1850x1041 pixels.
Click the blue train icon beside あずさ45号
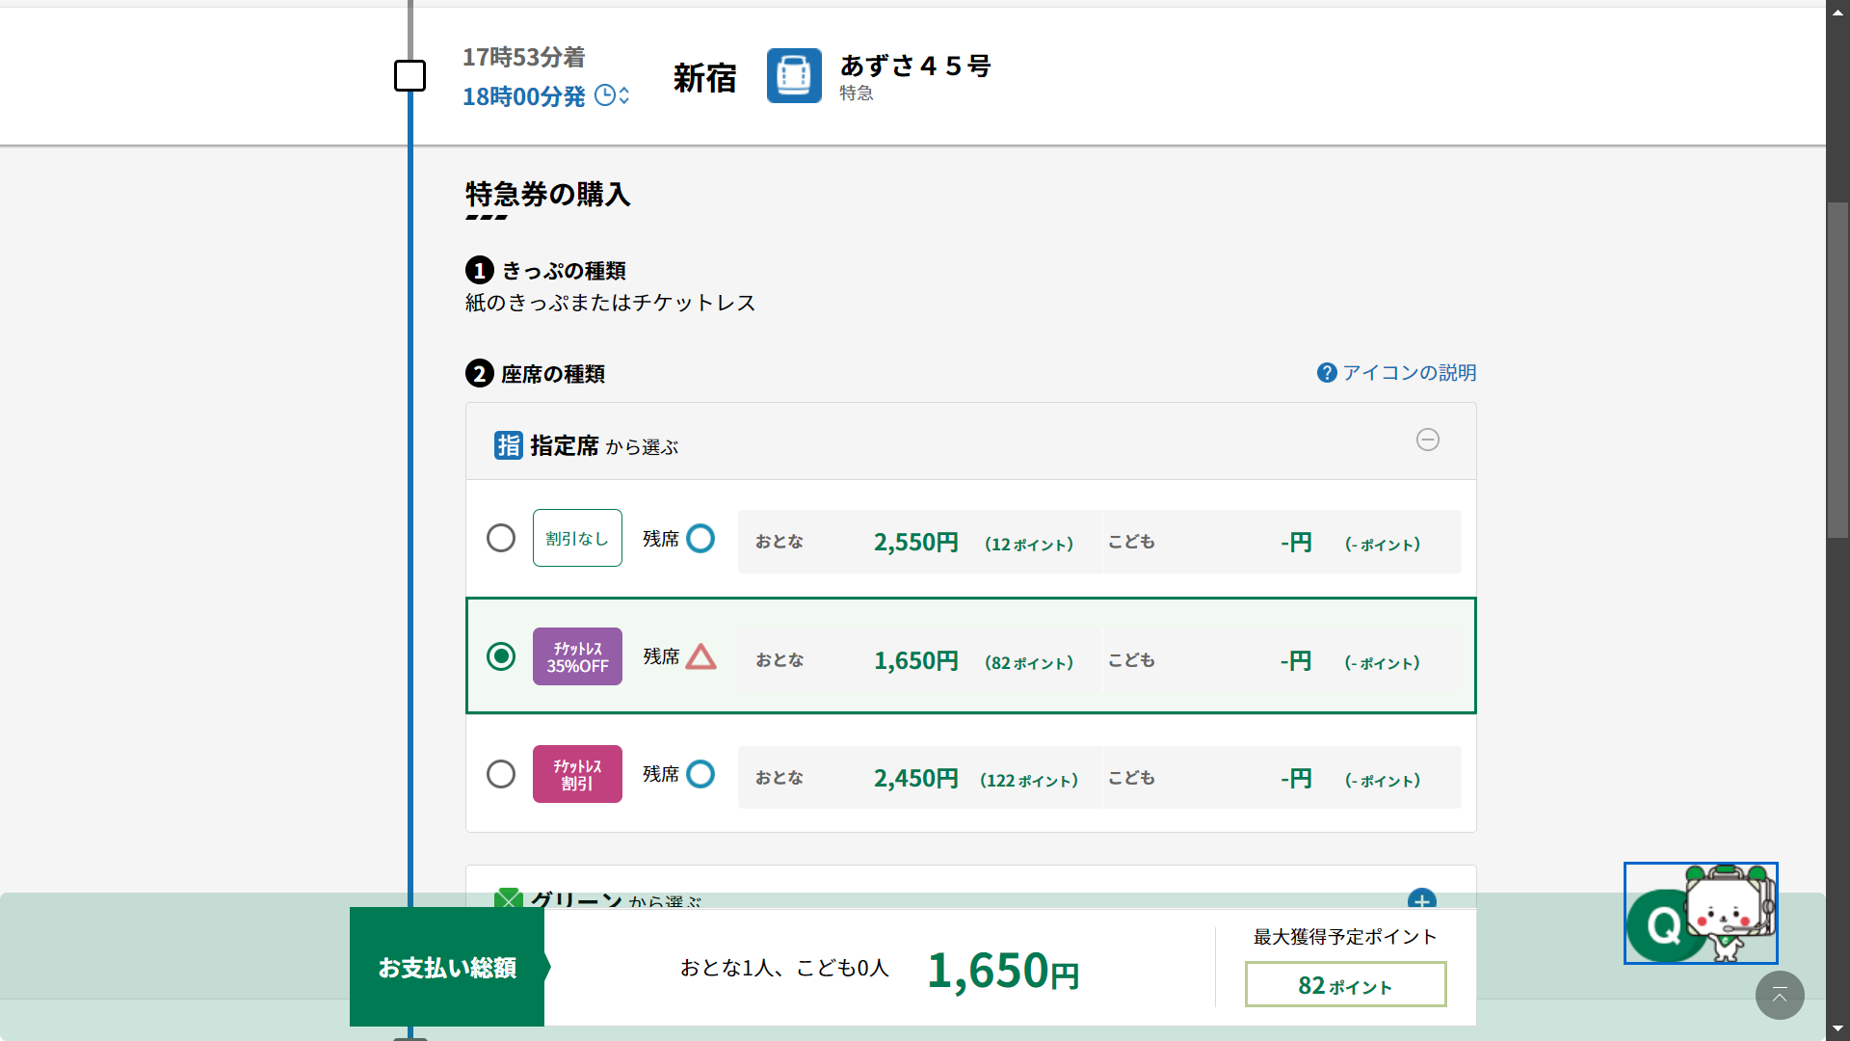point(794,75)
